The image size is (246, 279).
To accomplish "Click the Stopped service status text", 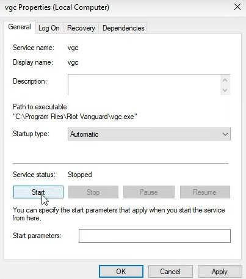I will pos(80,175).
